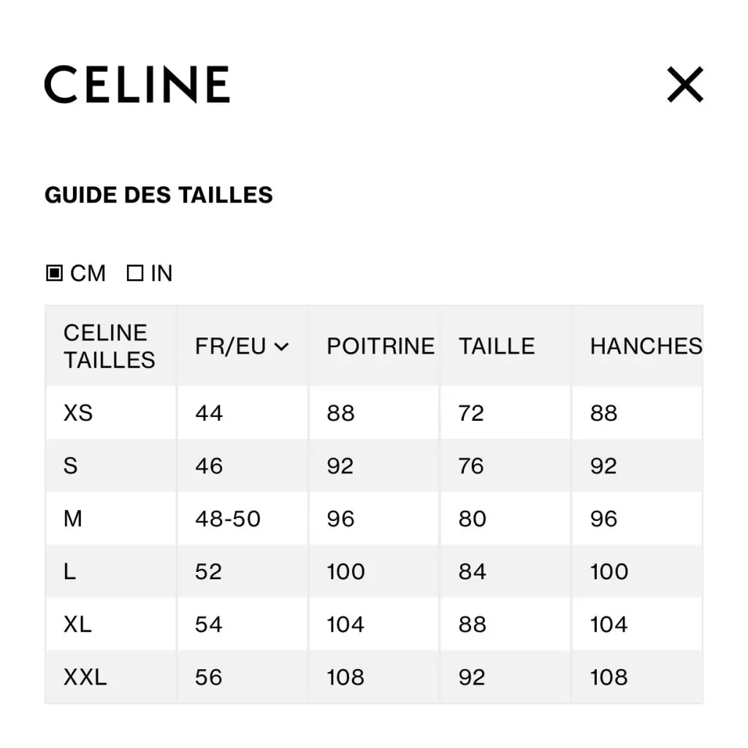Select the CM unit checkbox
748x748 pixels.
[x=54, y=273]
